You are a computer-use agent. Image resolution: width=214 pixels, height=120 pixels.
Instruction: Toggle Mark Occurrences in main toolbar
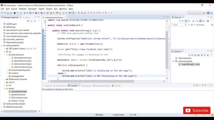(73, 13)
